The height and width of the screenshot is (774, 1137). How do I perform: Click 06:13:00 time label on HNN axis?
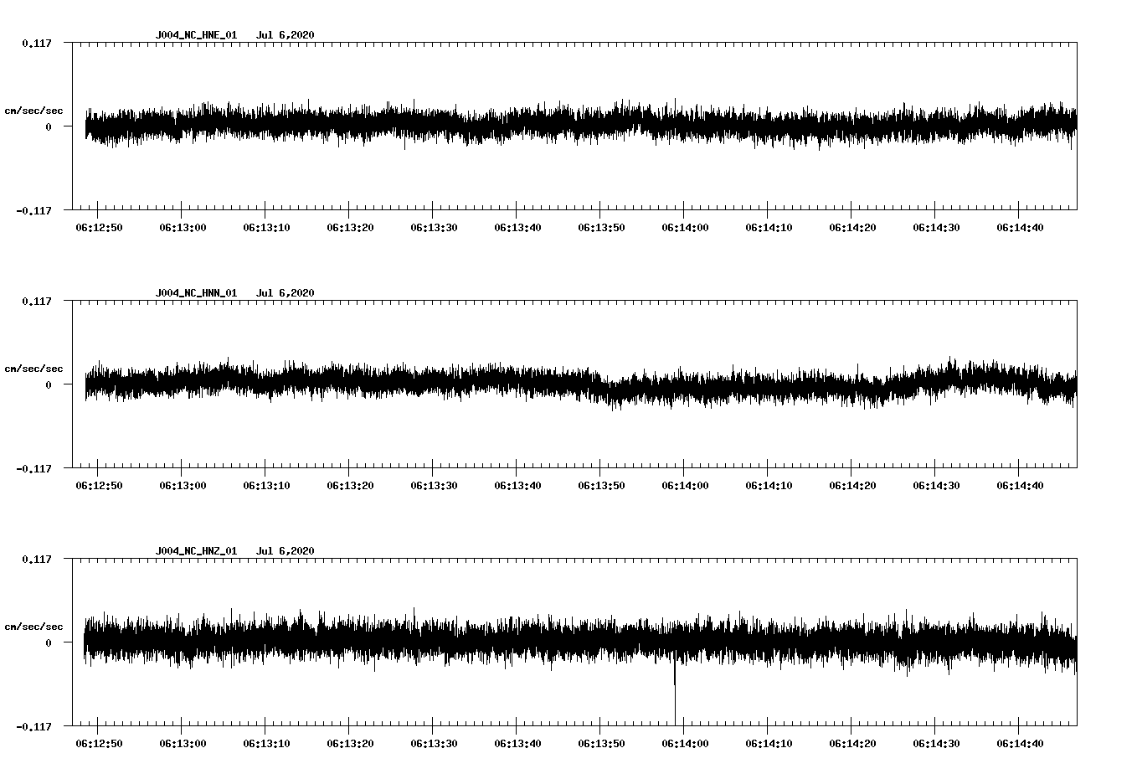point(183,486)
